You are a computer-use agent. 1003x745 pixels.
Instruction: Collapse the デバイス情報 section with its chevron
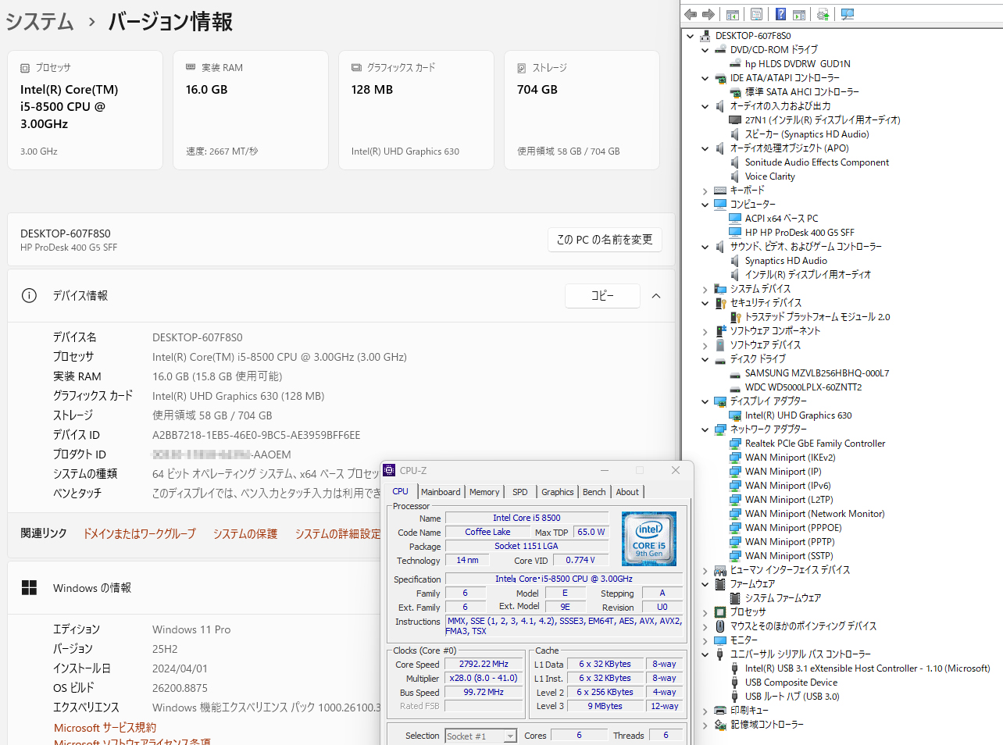click(656, 296)
